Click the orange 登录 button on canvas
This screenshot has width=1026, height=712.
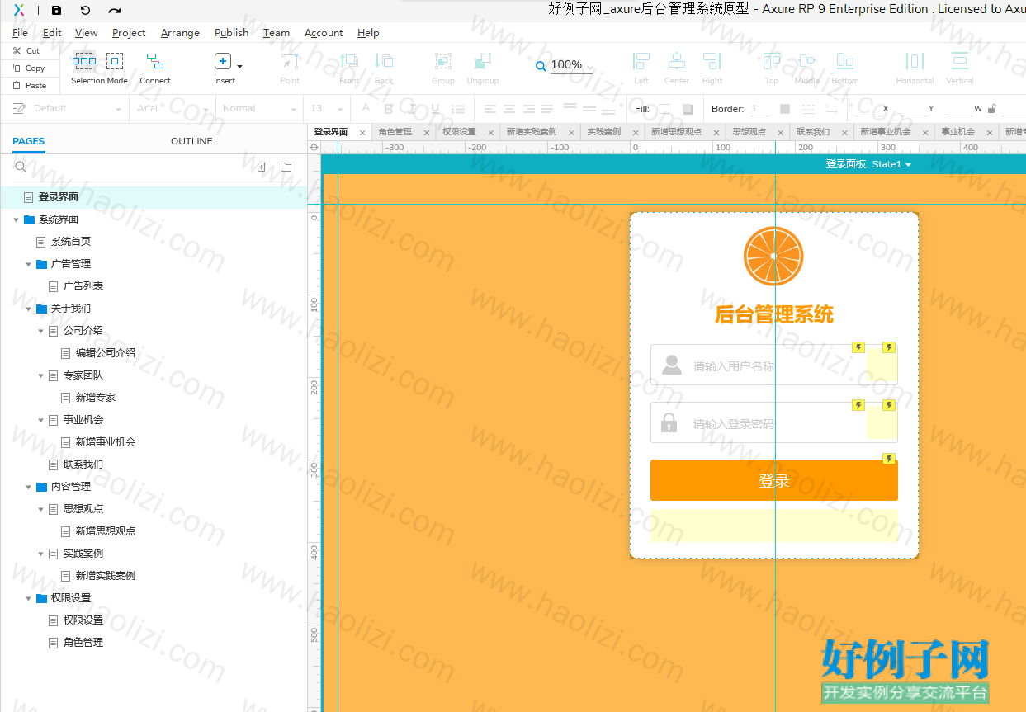click(x=773, y=480)
